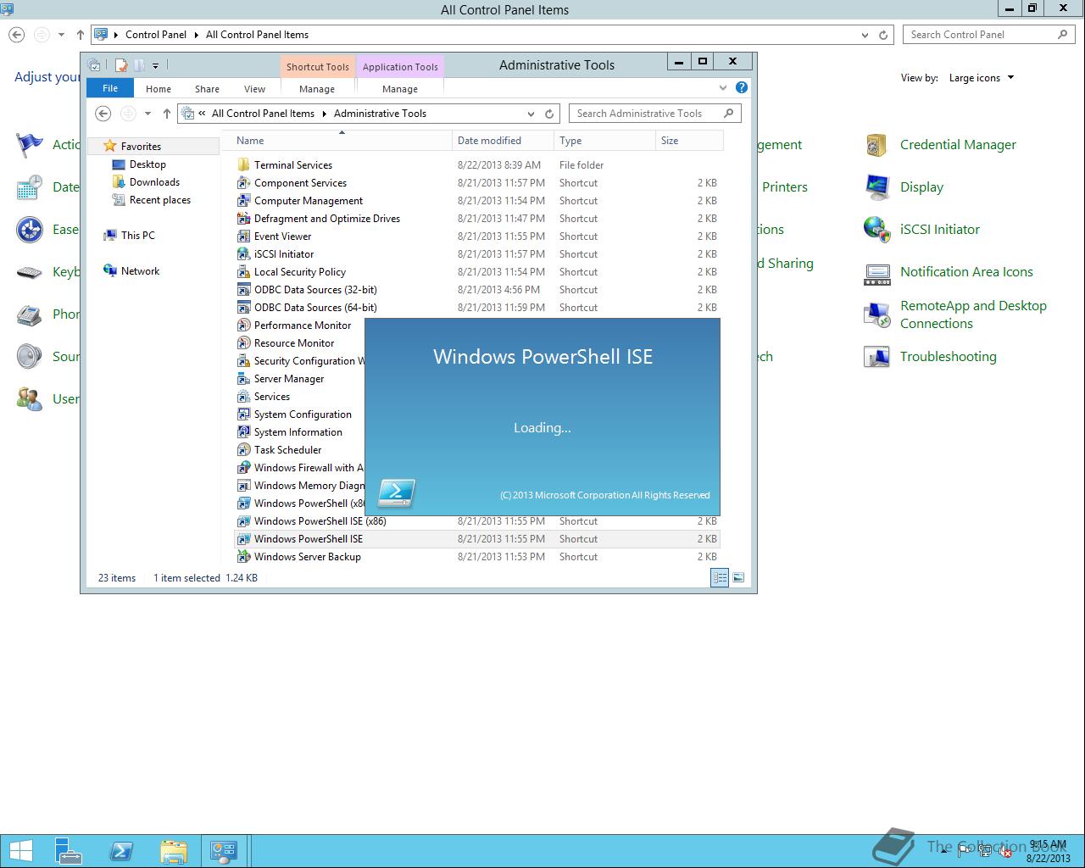Expand the ribbon with the chevron

click(x=723, y=87)
